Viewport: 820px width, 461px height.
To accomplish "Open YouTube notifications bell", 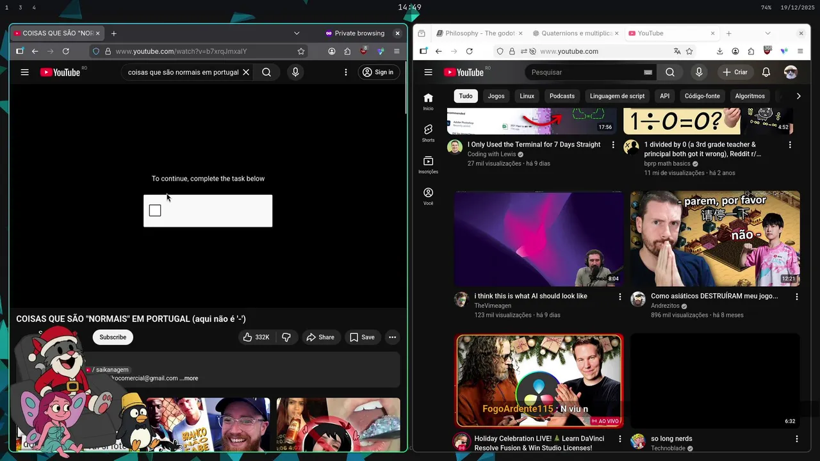I will tap(766, 72).
